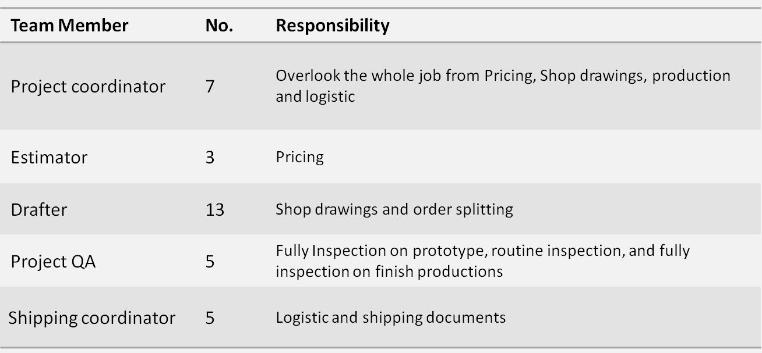This screenshot has height=353, width=762.
Task: Click 'Logistic and shipping documents' text
Action: [x=390, y=318]
